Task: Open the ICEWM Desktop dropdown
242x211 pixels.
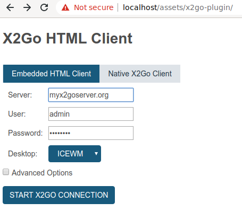Action: pos(74,154)
